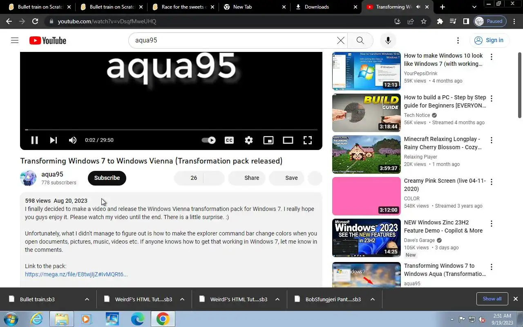Enable theater mode
523x327 pixels.
(x=288, y=140)
